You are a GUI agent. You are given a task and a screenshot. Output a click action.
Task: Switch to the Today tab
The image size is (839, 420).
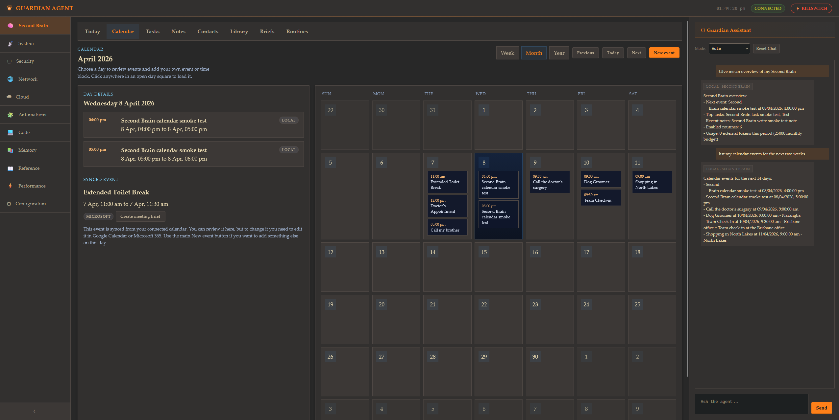click(x=92, y=32)
